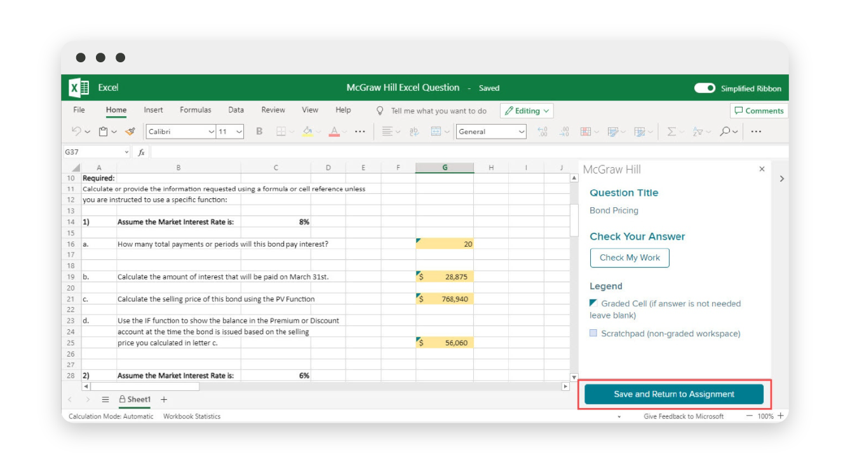
Task: Click Save and Return to Assignment
Action: [x=674, y=394]
